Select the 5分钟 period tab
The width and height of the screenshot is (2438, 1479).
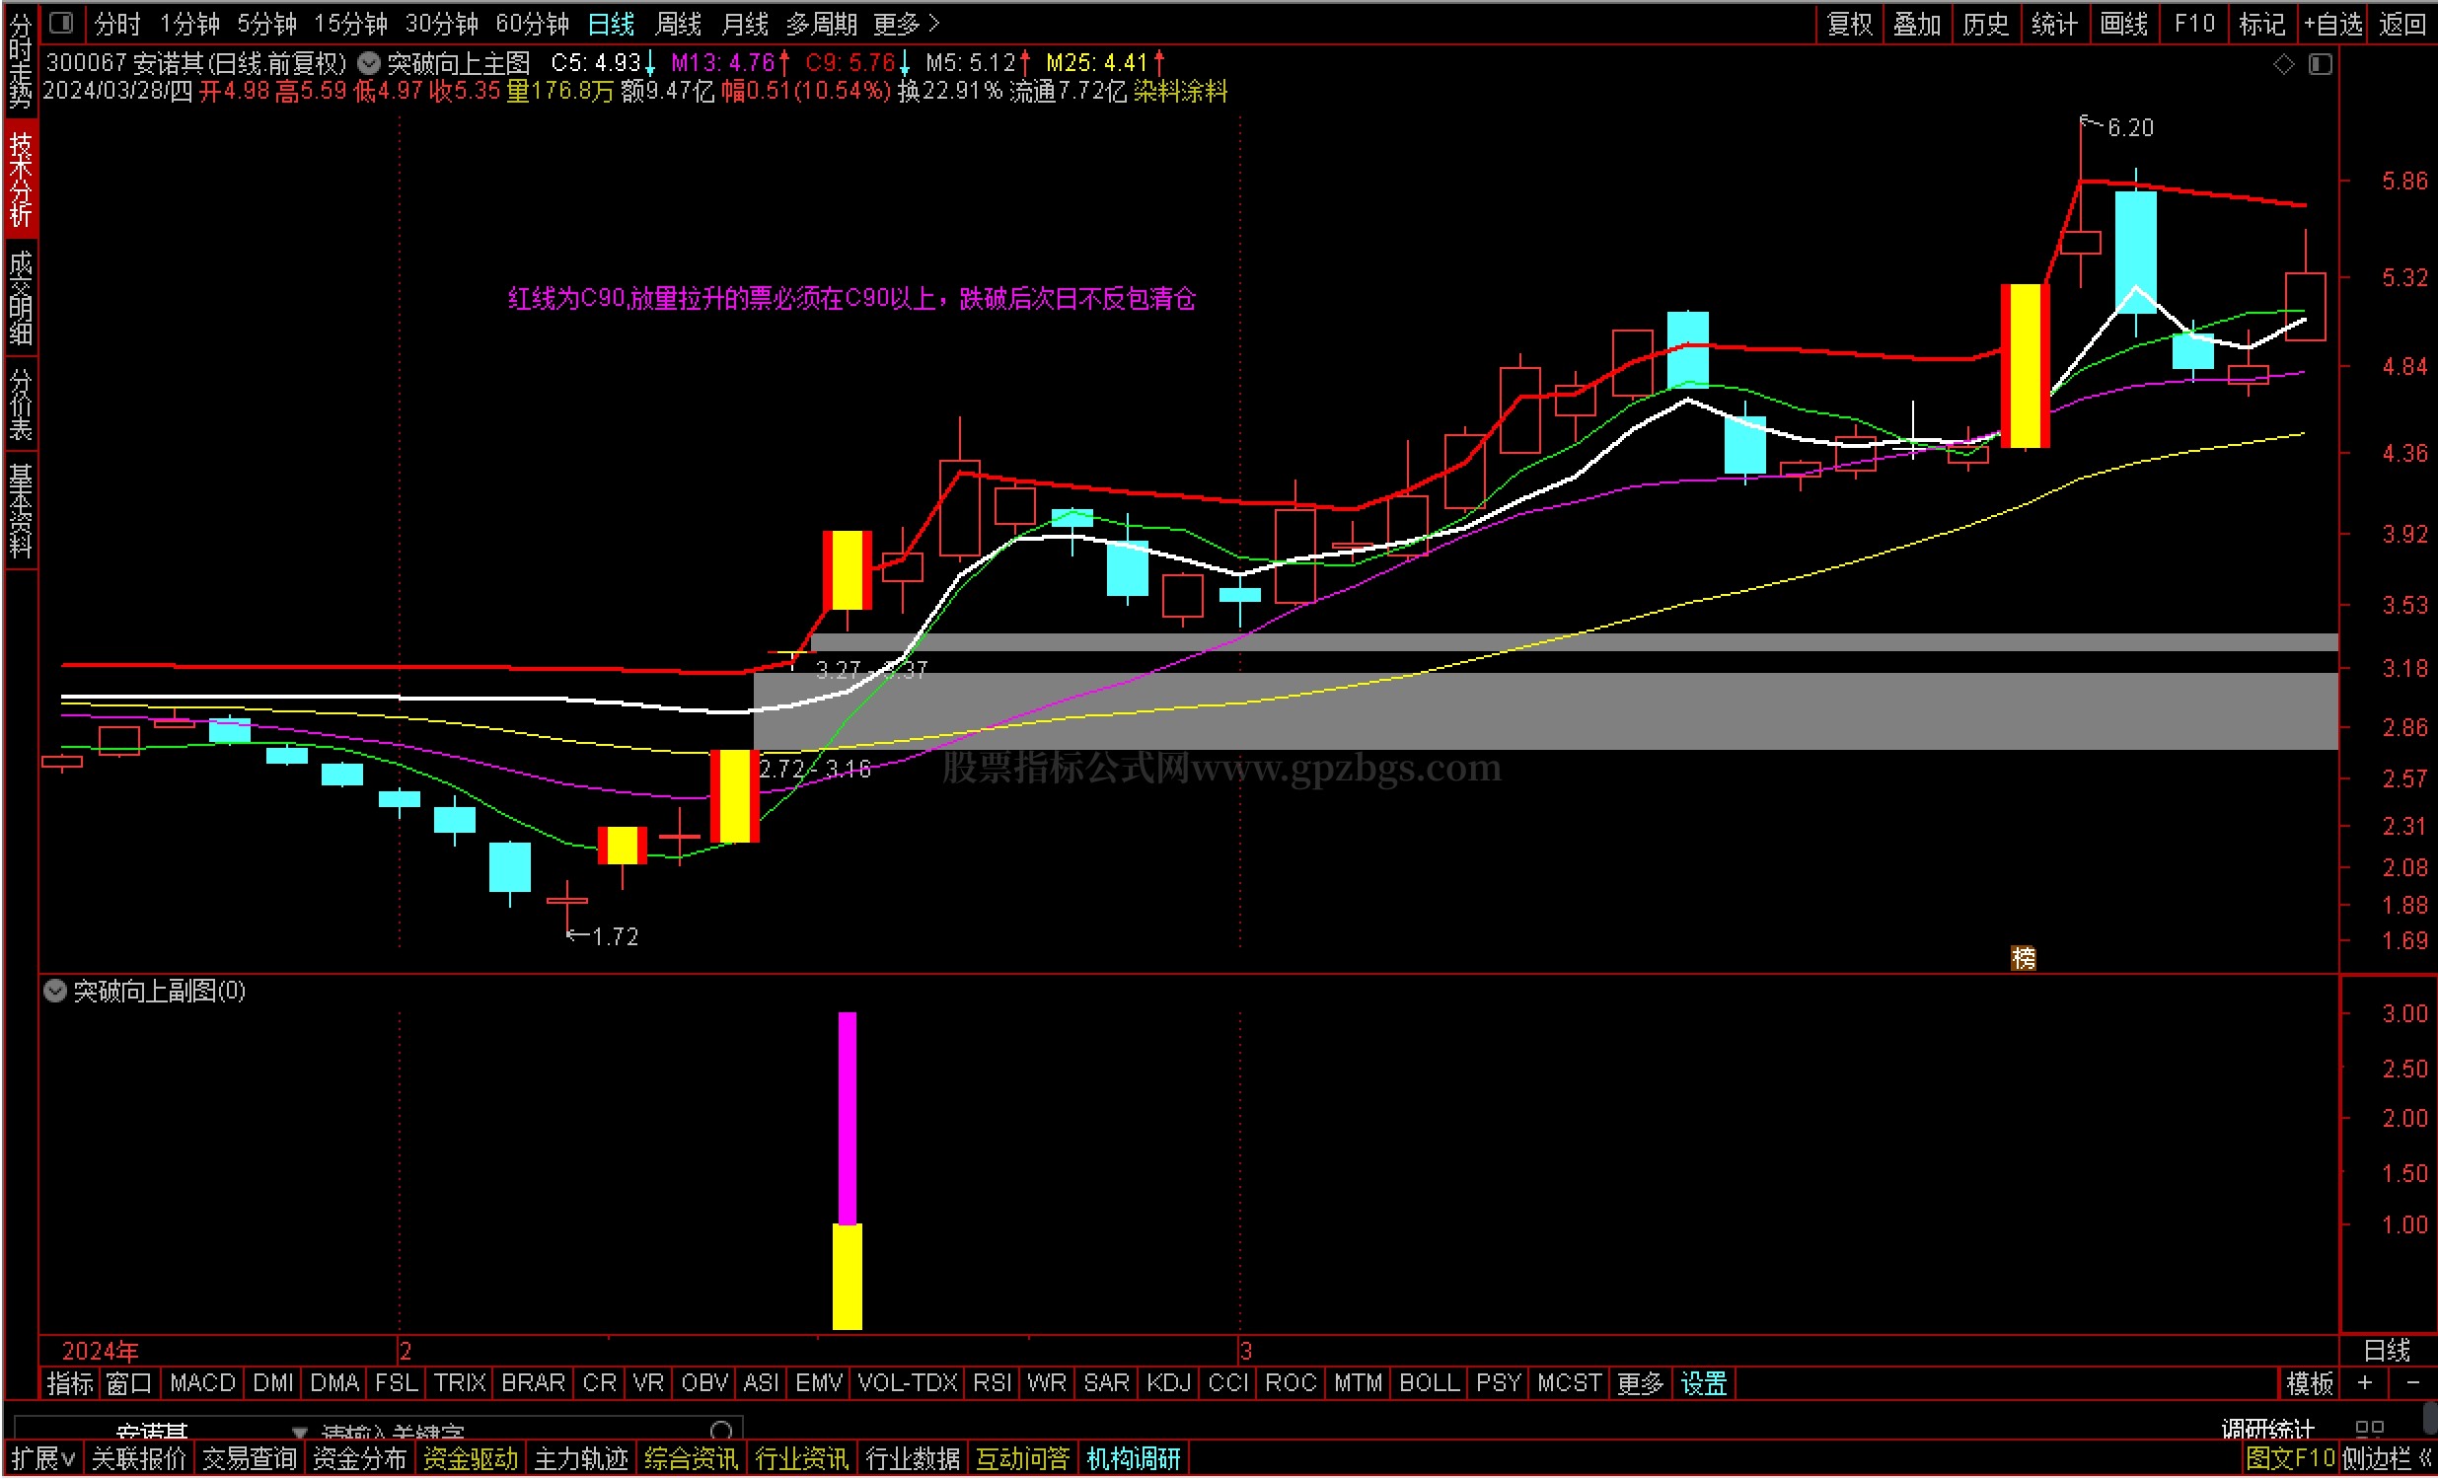266,24
